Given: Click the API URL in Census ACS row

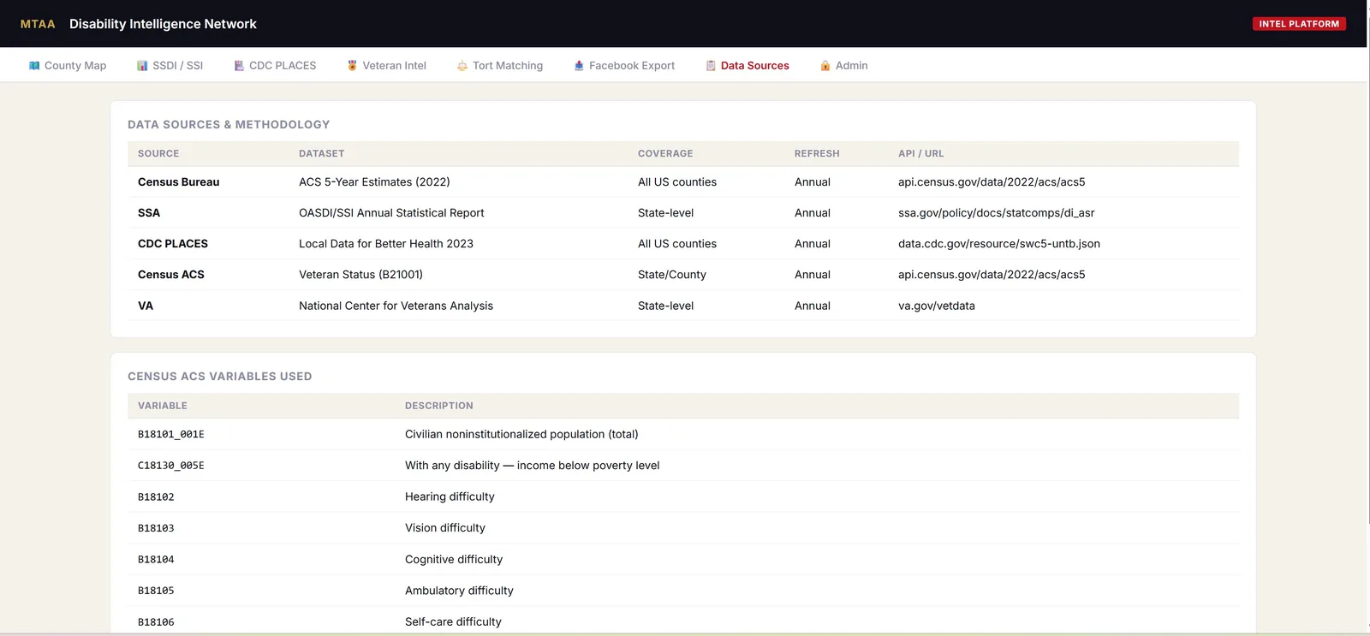Looking at the screenshot, I should [x=992, y=275].
